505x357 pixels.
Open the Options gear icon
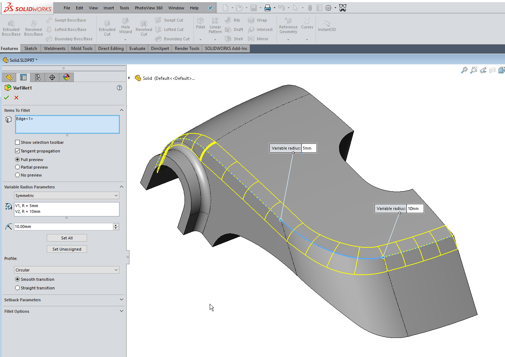328,8
